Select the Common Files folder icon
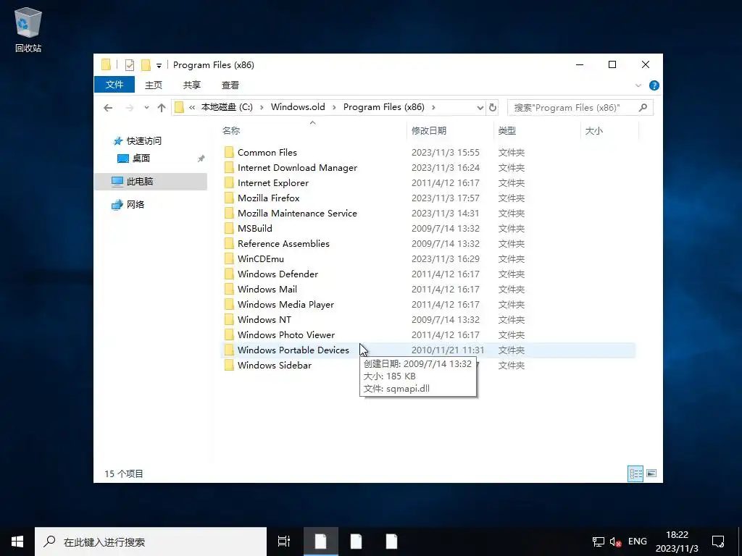Image resolution: width=742 pixels, height=556 pixels. coord(229,152)
